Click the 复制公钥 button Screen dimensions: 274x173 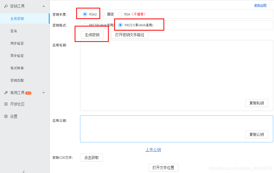tap(256, 134)
